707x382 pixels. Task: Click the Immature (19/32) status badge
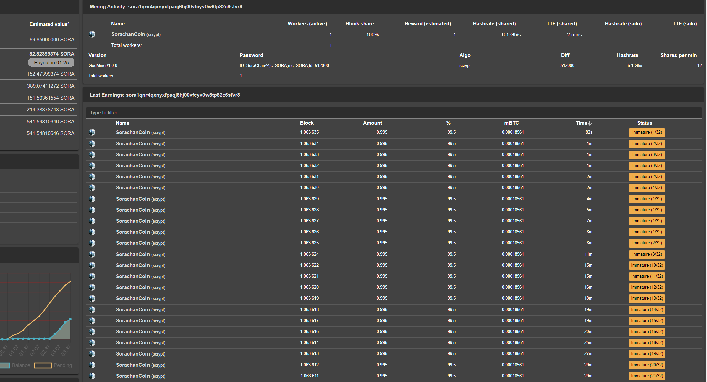(x=647, y=354)
